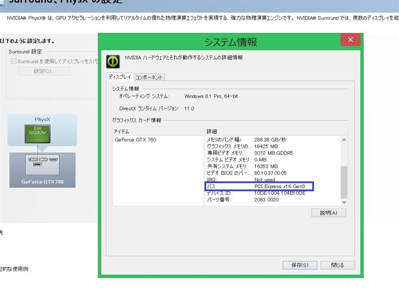Click the Windows 8.1 Pro, 64-bit value
Viewport: 399px width, 294px height.
211,96
